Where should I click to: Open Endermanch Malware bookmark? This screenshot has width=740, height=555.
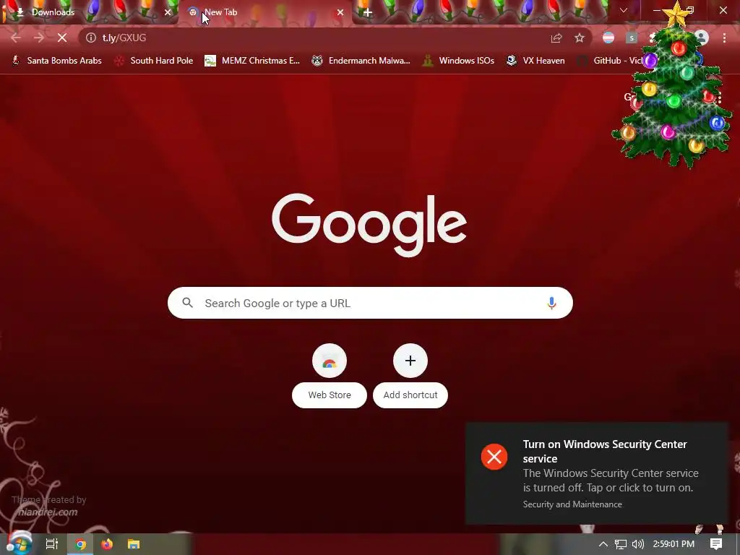point(361,61)
